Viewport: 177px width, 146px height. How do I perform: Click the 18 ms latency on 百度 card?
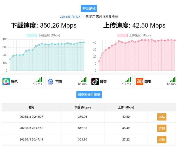[x=82, y=84]
